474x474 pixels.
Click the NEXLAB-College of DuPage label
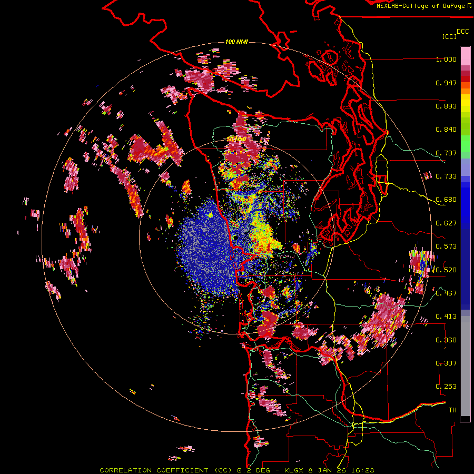point(420,6)
